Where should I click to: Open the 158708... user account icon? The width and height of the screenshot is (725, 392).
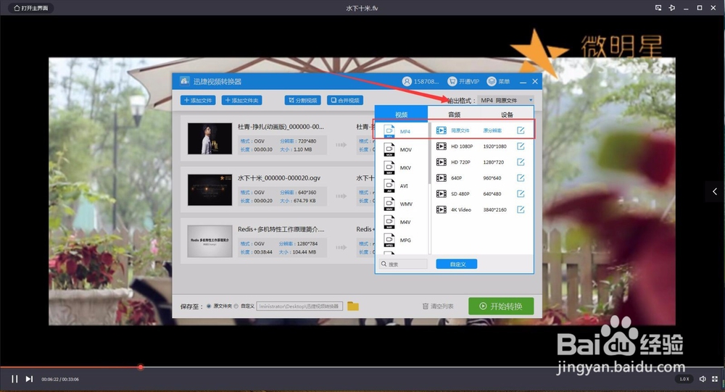[x=407, y=81]
